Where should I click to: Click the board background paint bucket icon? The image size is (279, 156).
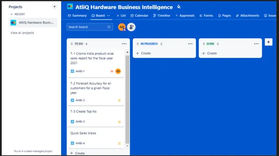tap(179, 7)
